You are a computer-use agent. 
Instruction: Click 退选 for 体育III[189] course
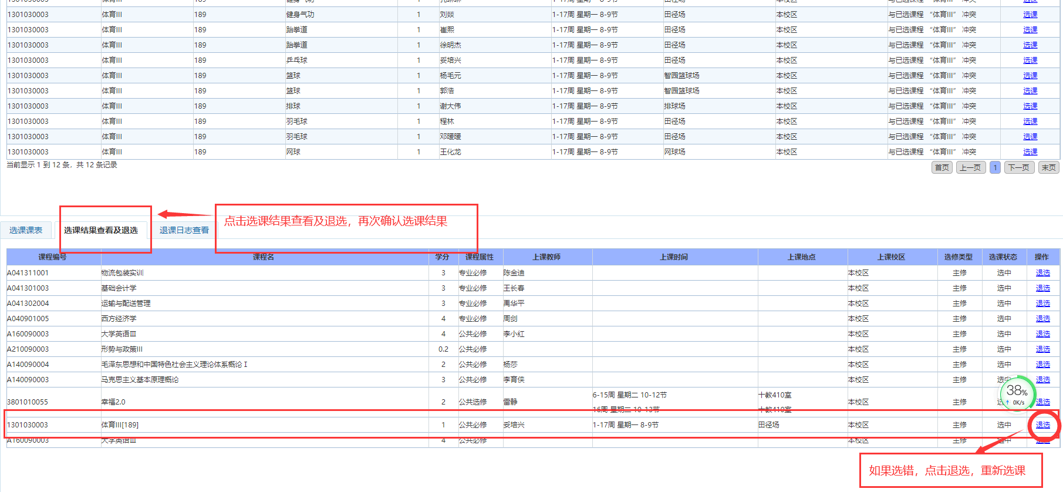point(1043,425)
